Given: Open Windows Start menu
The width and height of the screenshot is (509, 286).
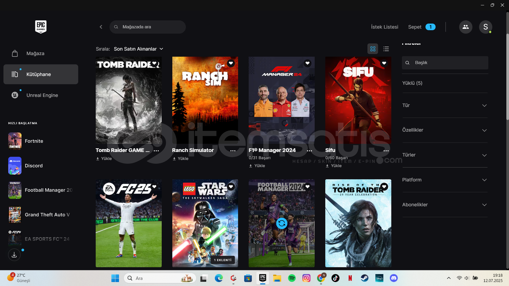Looking at the screenshot, I should click(115, 278).
